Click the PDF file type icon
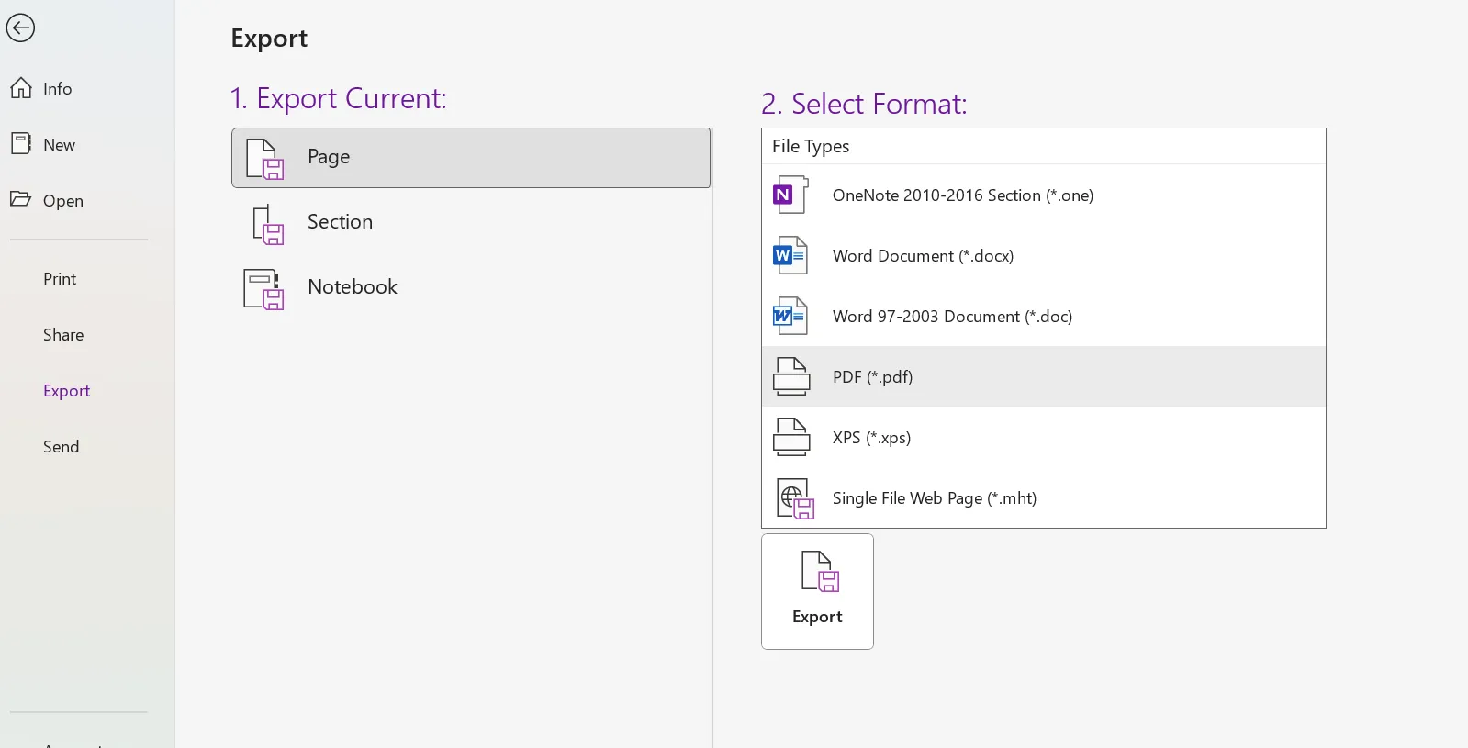The image size is (1468, 748). (791, 376)
